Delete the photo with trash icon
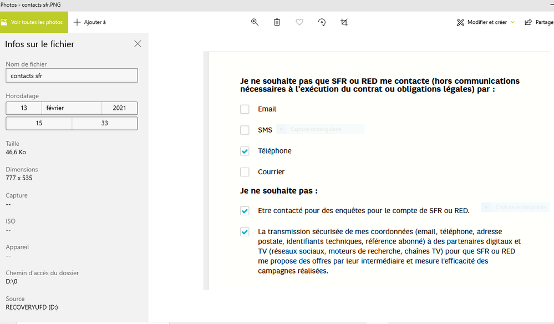This screenshot has width=554, height=324. 277,22
